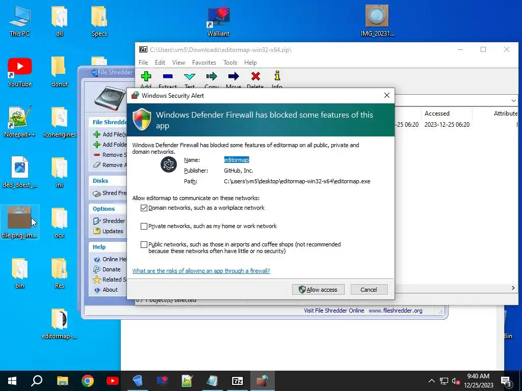This screenshot has height=391, width=522.
Task: Click the 7-Zip Info toolbar icon
Action: (x=277, y=76)
